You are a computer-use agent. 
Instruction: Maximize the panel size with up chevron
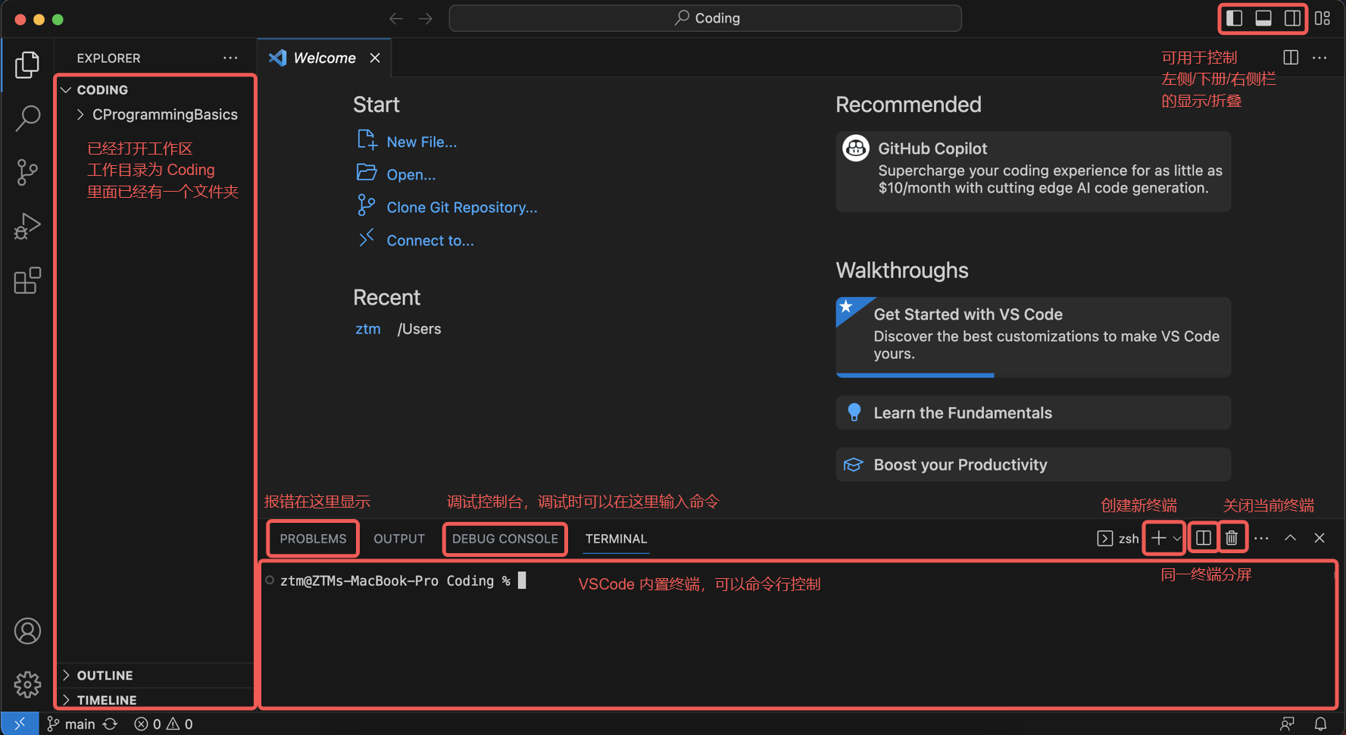[x=1290, y=538]
